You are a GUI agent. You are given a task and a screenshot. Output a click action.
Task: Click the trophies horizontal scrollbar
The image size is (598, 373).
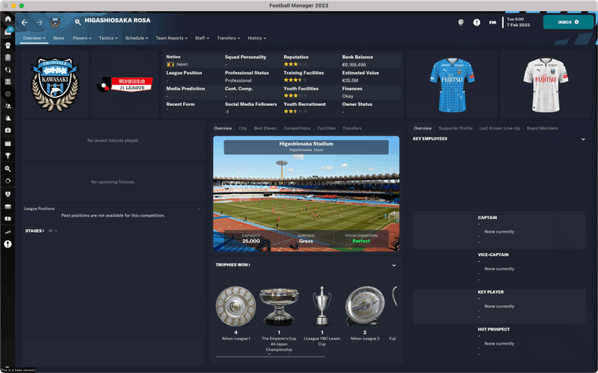[271, 357]
